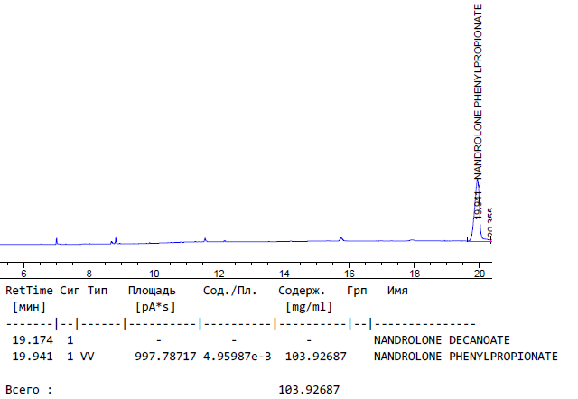Click the RetTime column header
The height and width of the screenshot is (399, 578).
(30, 291)
